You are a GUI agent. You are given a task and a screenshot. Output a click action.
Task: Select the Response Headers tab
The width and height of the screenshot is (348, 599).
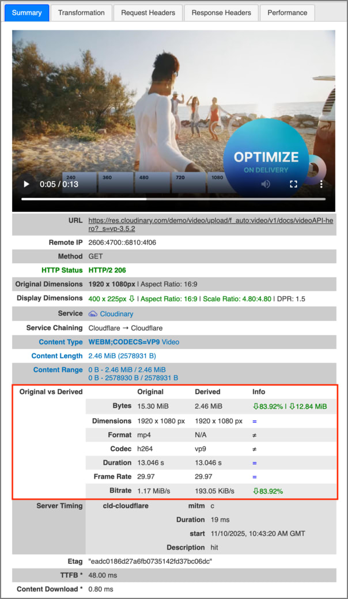tap(221, 13)
